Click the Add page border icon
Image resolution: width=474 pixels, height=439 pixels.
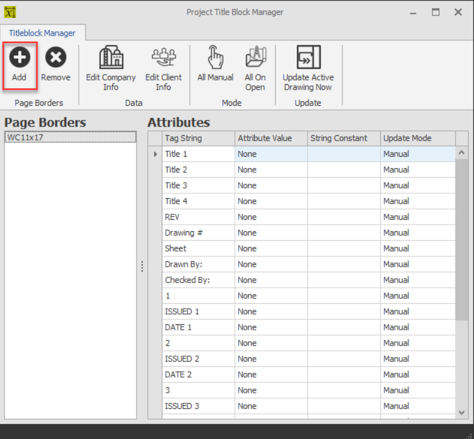point(20,57)
